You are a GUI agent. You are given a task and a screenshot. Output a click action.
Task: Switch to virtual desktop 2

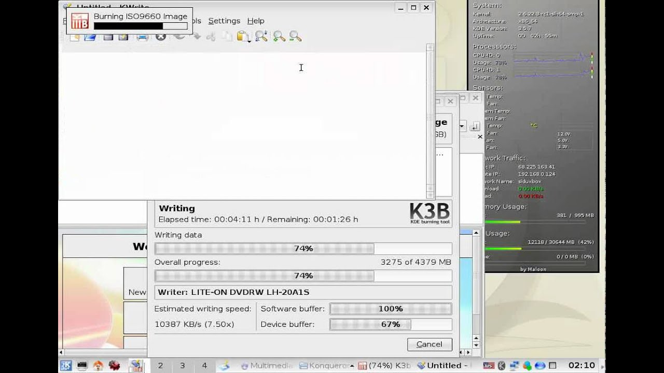coord(160,366)
